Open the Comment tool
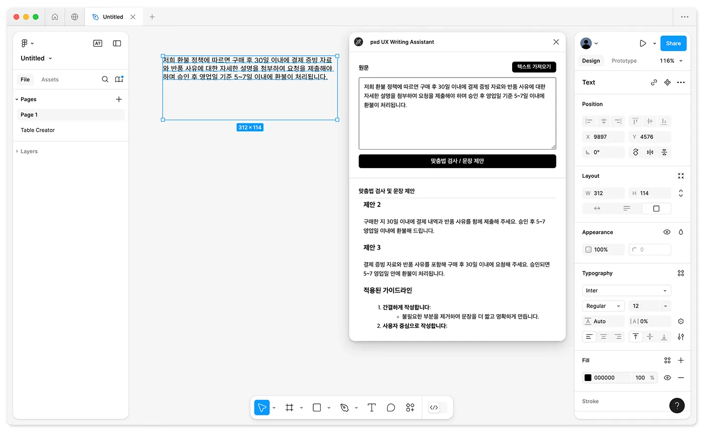The image size is (705, 434). tap(391, 408)
